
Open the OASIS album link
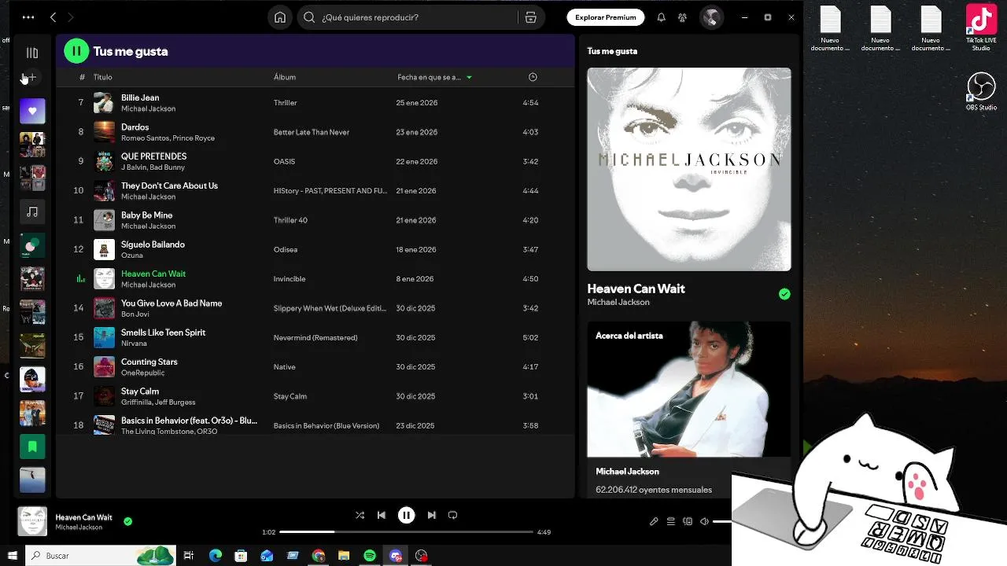(284, 162)
